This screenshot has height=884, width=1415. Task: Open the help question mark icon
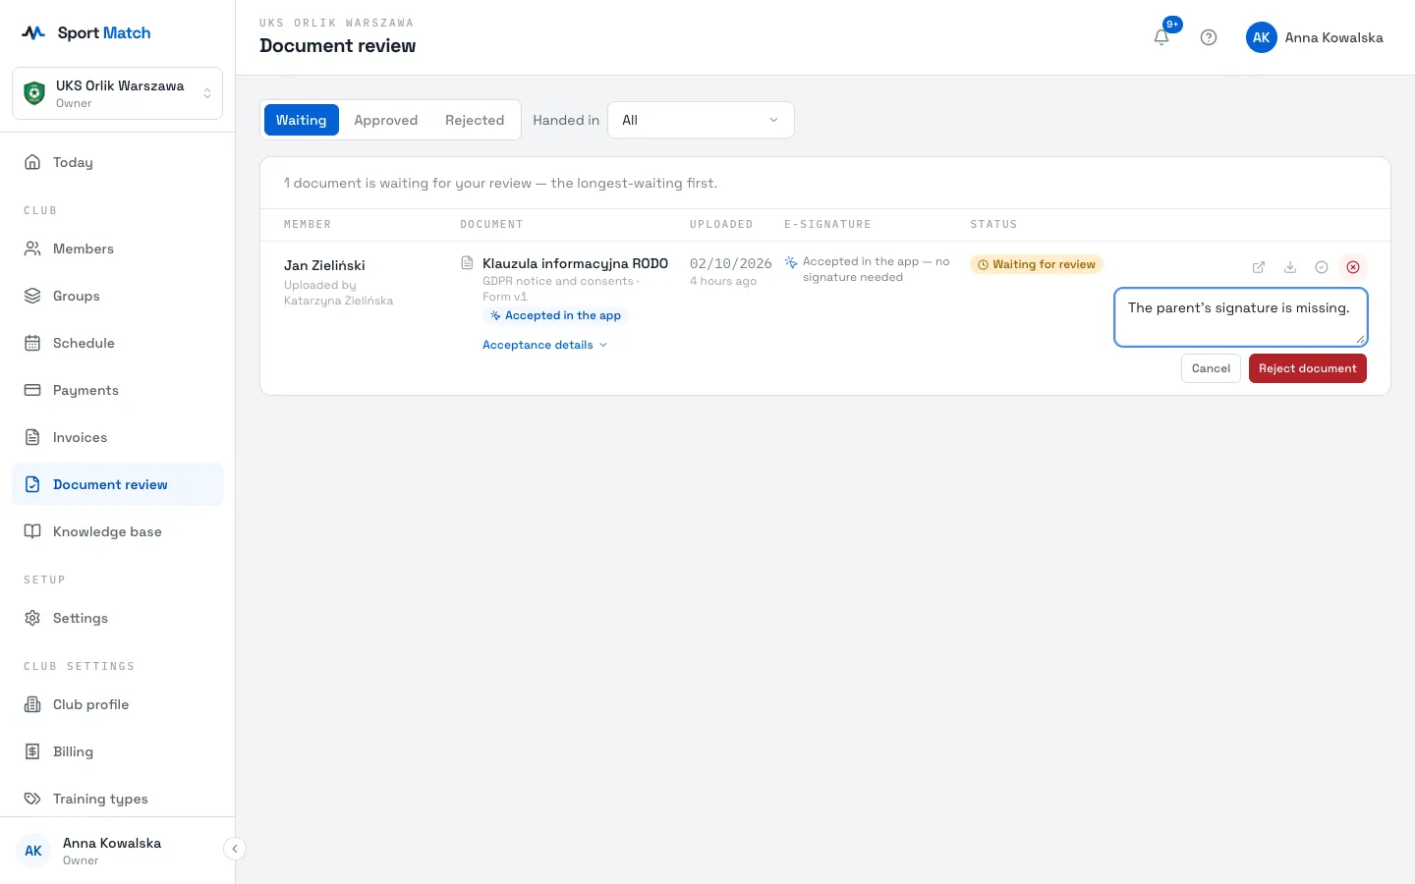click(x=1209, y=37)
